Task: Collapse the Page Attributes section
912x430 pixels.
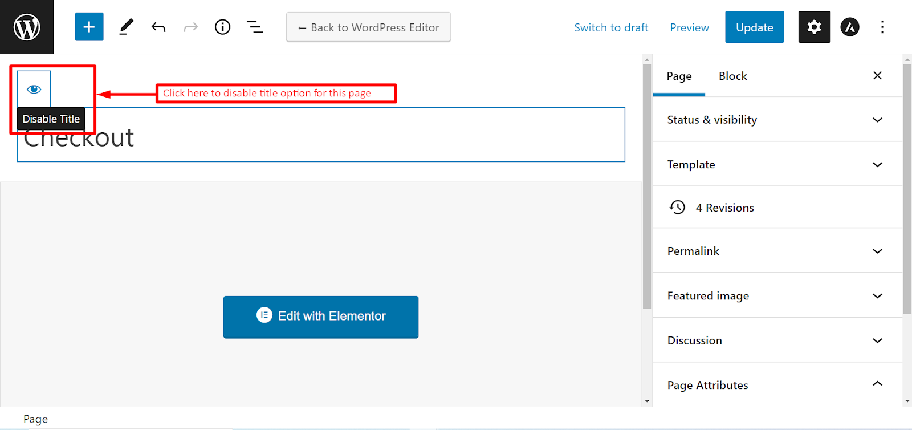Action: point(777,385)
